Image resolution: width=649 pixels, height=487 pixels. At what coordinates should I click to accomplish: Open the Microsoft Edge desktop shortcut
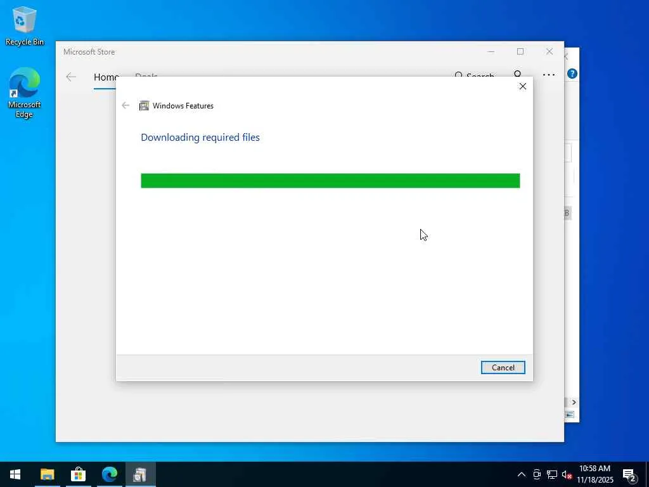[x=25, y=93]
